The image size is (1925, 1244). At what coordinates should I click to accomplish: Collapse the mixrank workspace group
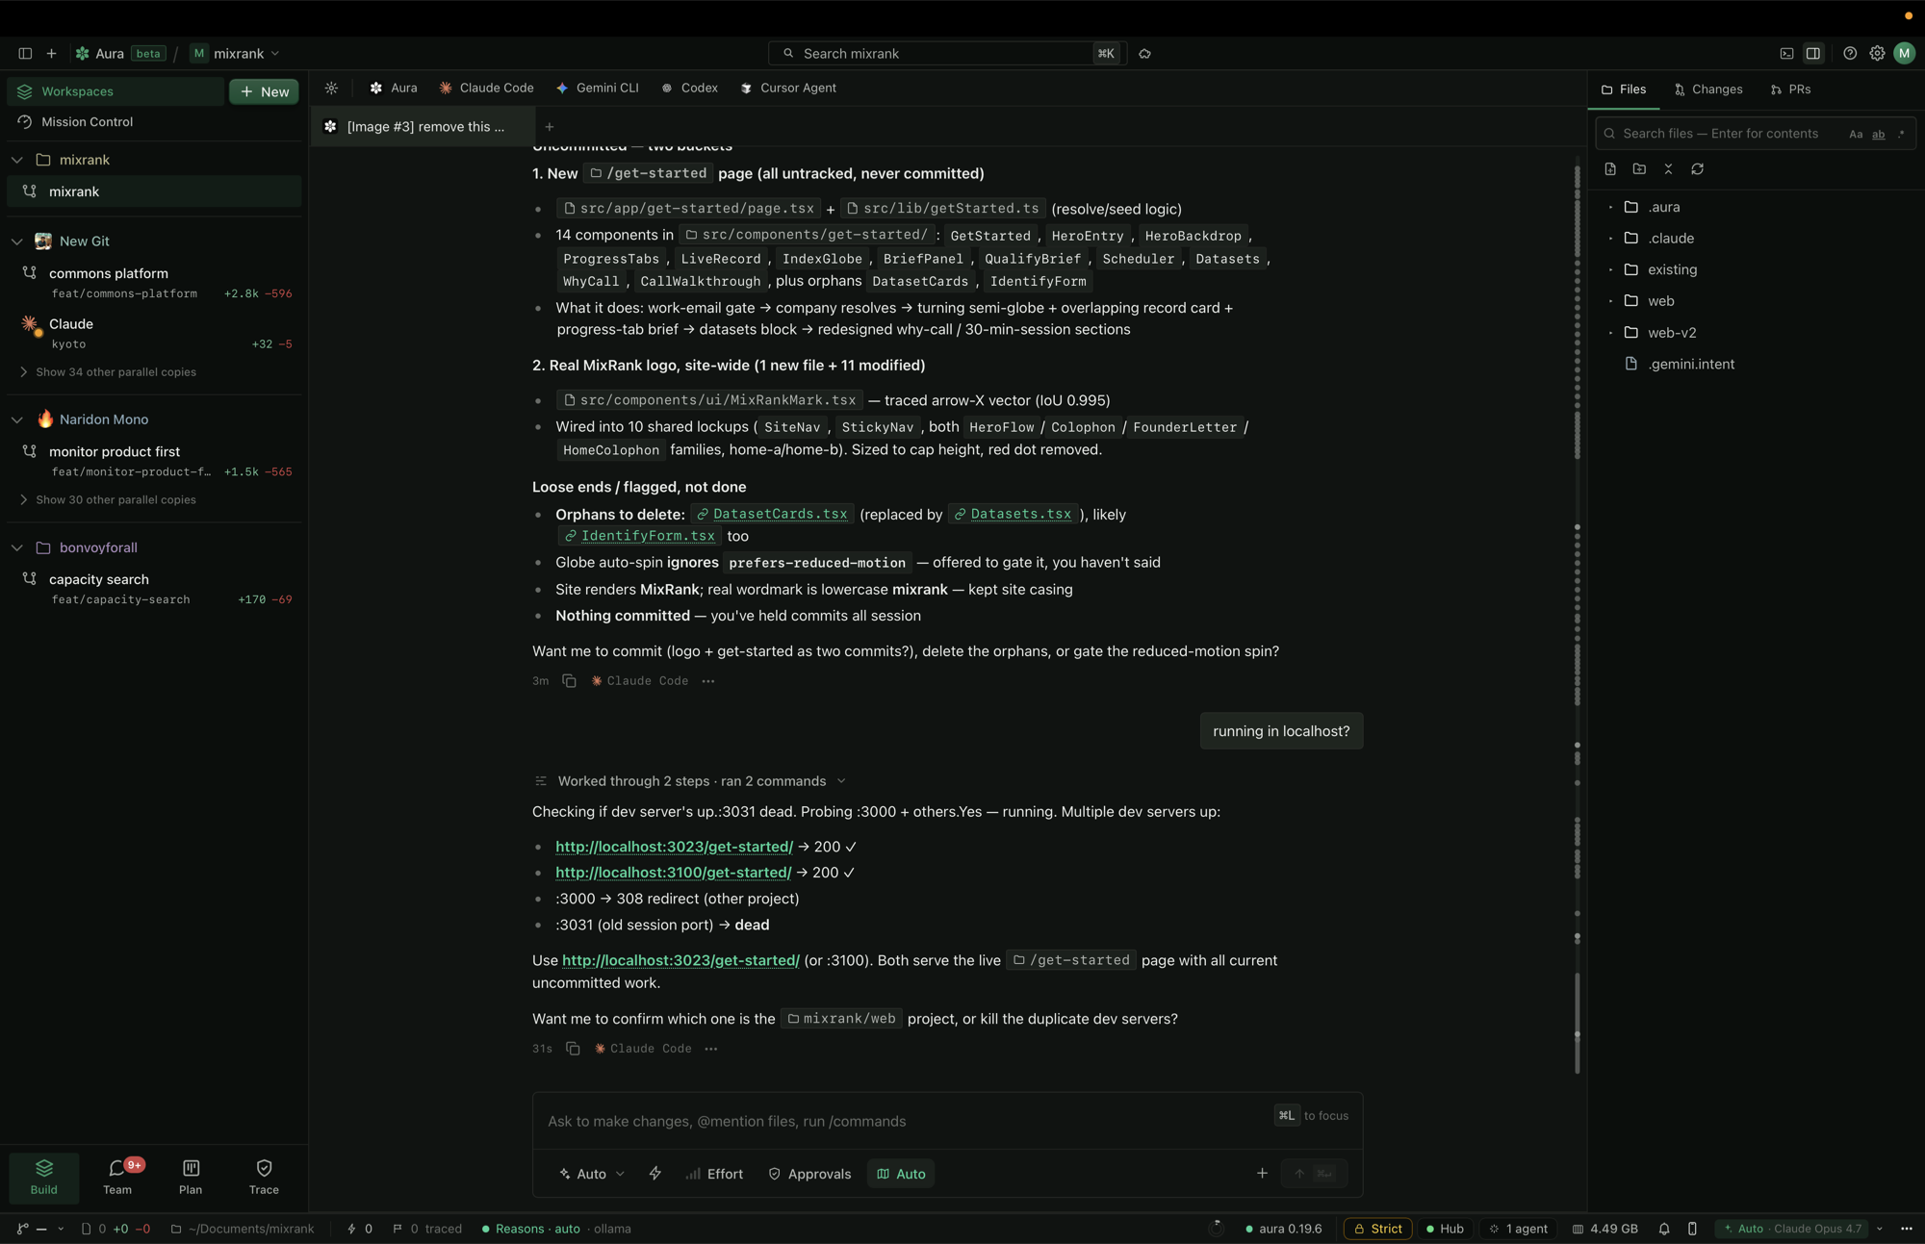tap(17, 160)
